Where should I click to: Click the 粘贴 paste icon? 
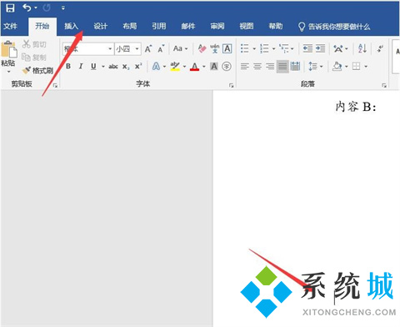[9, 50]
